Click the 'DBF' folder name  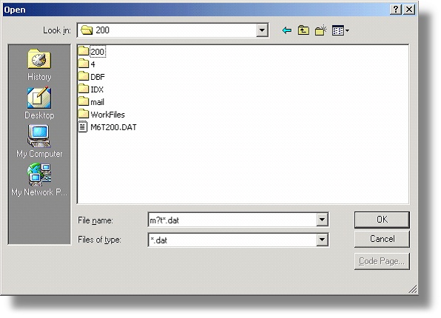[x=98, y=77]
